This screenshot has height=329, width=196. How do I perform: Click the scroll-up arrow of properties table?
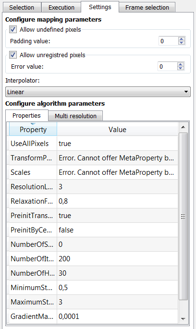[x=183, y=127]
